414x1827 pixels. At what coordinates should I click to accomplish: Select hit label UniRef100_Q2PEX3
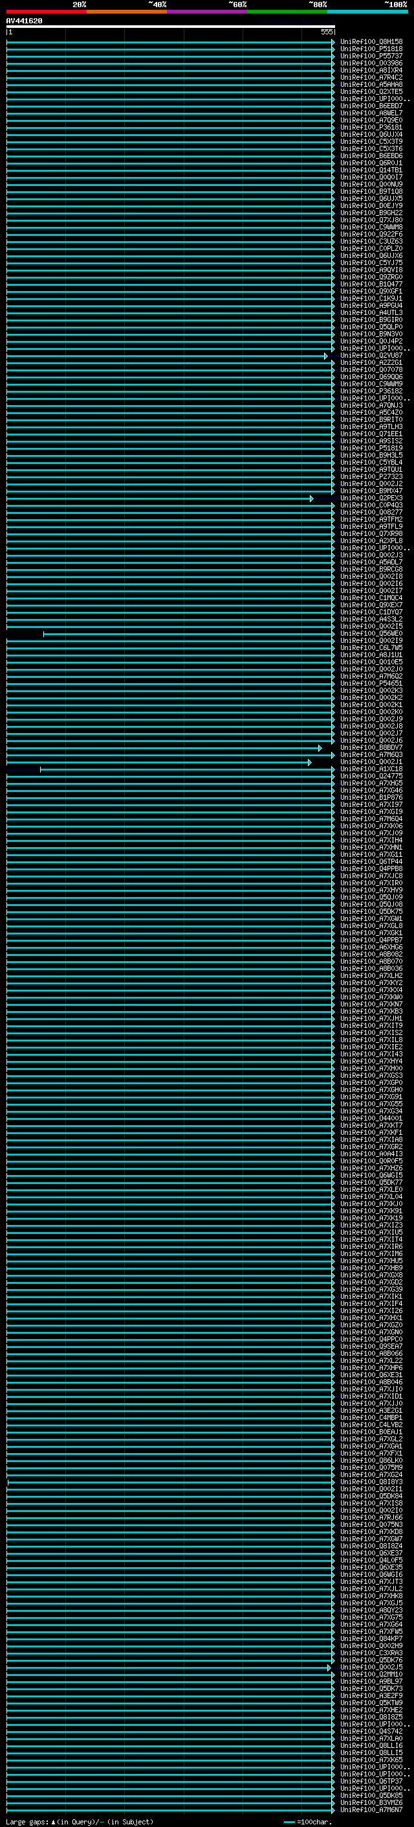371,498
